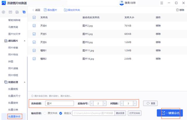Select the 原文件夹 radio button
Image resolution: width=187 pixels, height=120 pixels.
point(45,113)
